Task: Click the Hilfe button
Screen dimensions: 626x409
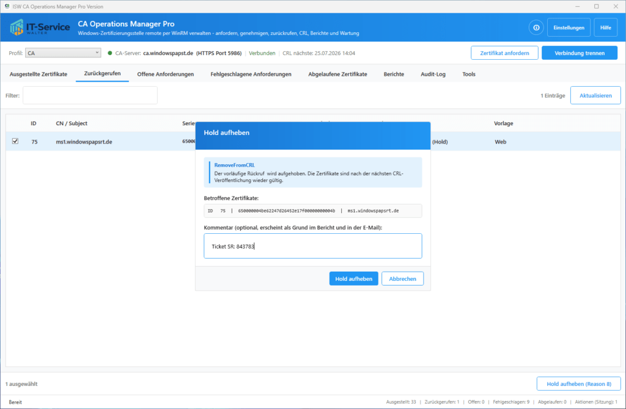Action: (x=605, y=27)
